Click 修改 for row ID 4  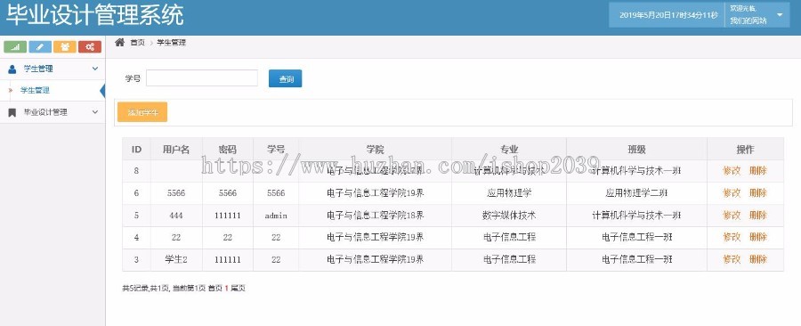(x=732, y=237)
